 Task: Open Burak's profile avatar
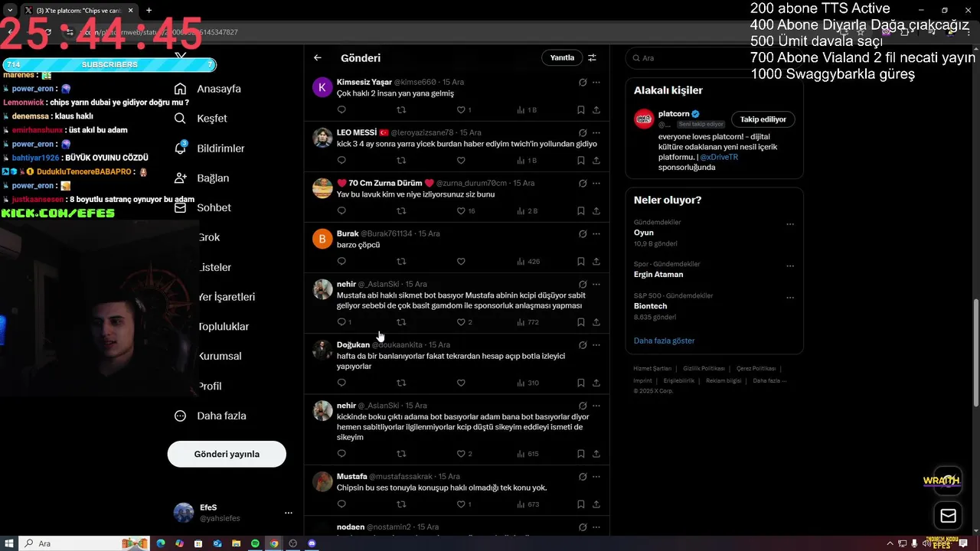322,239
